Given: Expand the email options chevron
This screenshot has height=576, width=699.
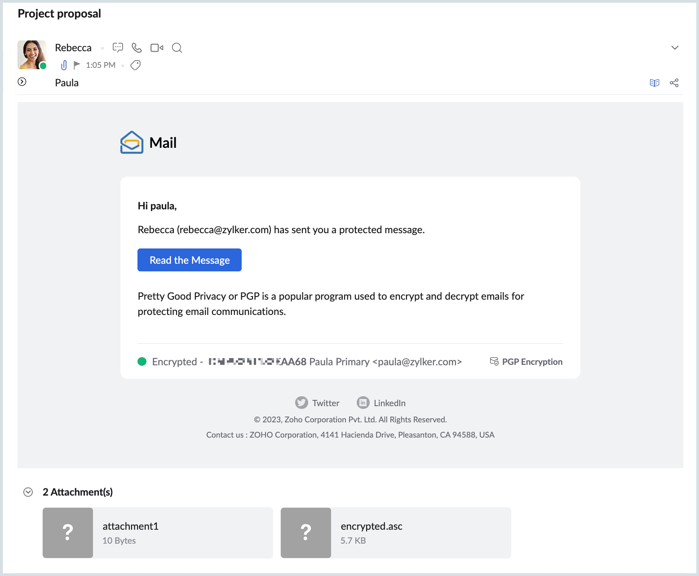Looking at the screenshot, I should [x=674, y=48].
